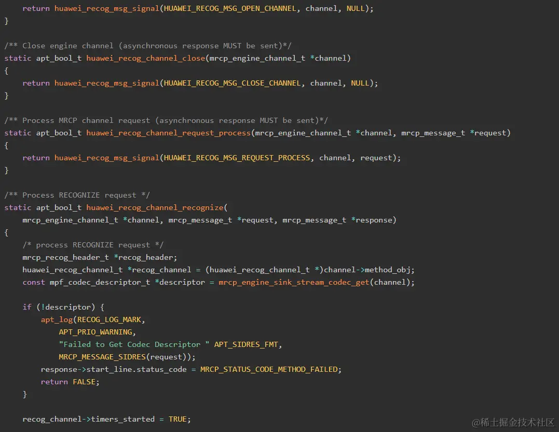Click the 'if (!descriptor) {' condition
Image resolution: width=559 pixels, height=432 pixels.
pos(63,307)
